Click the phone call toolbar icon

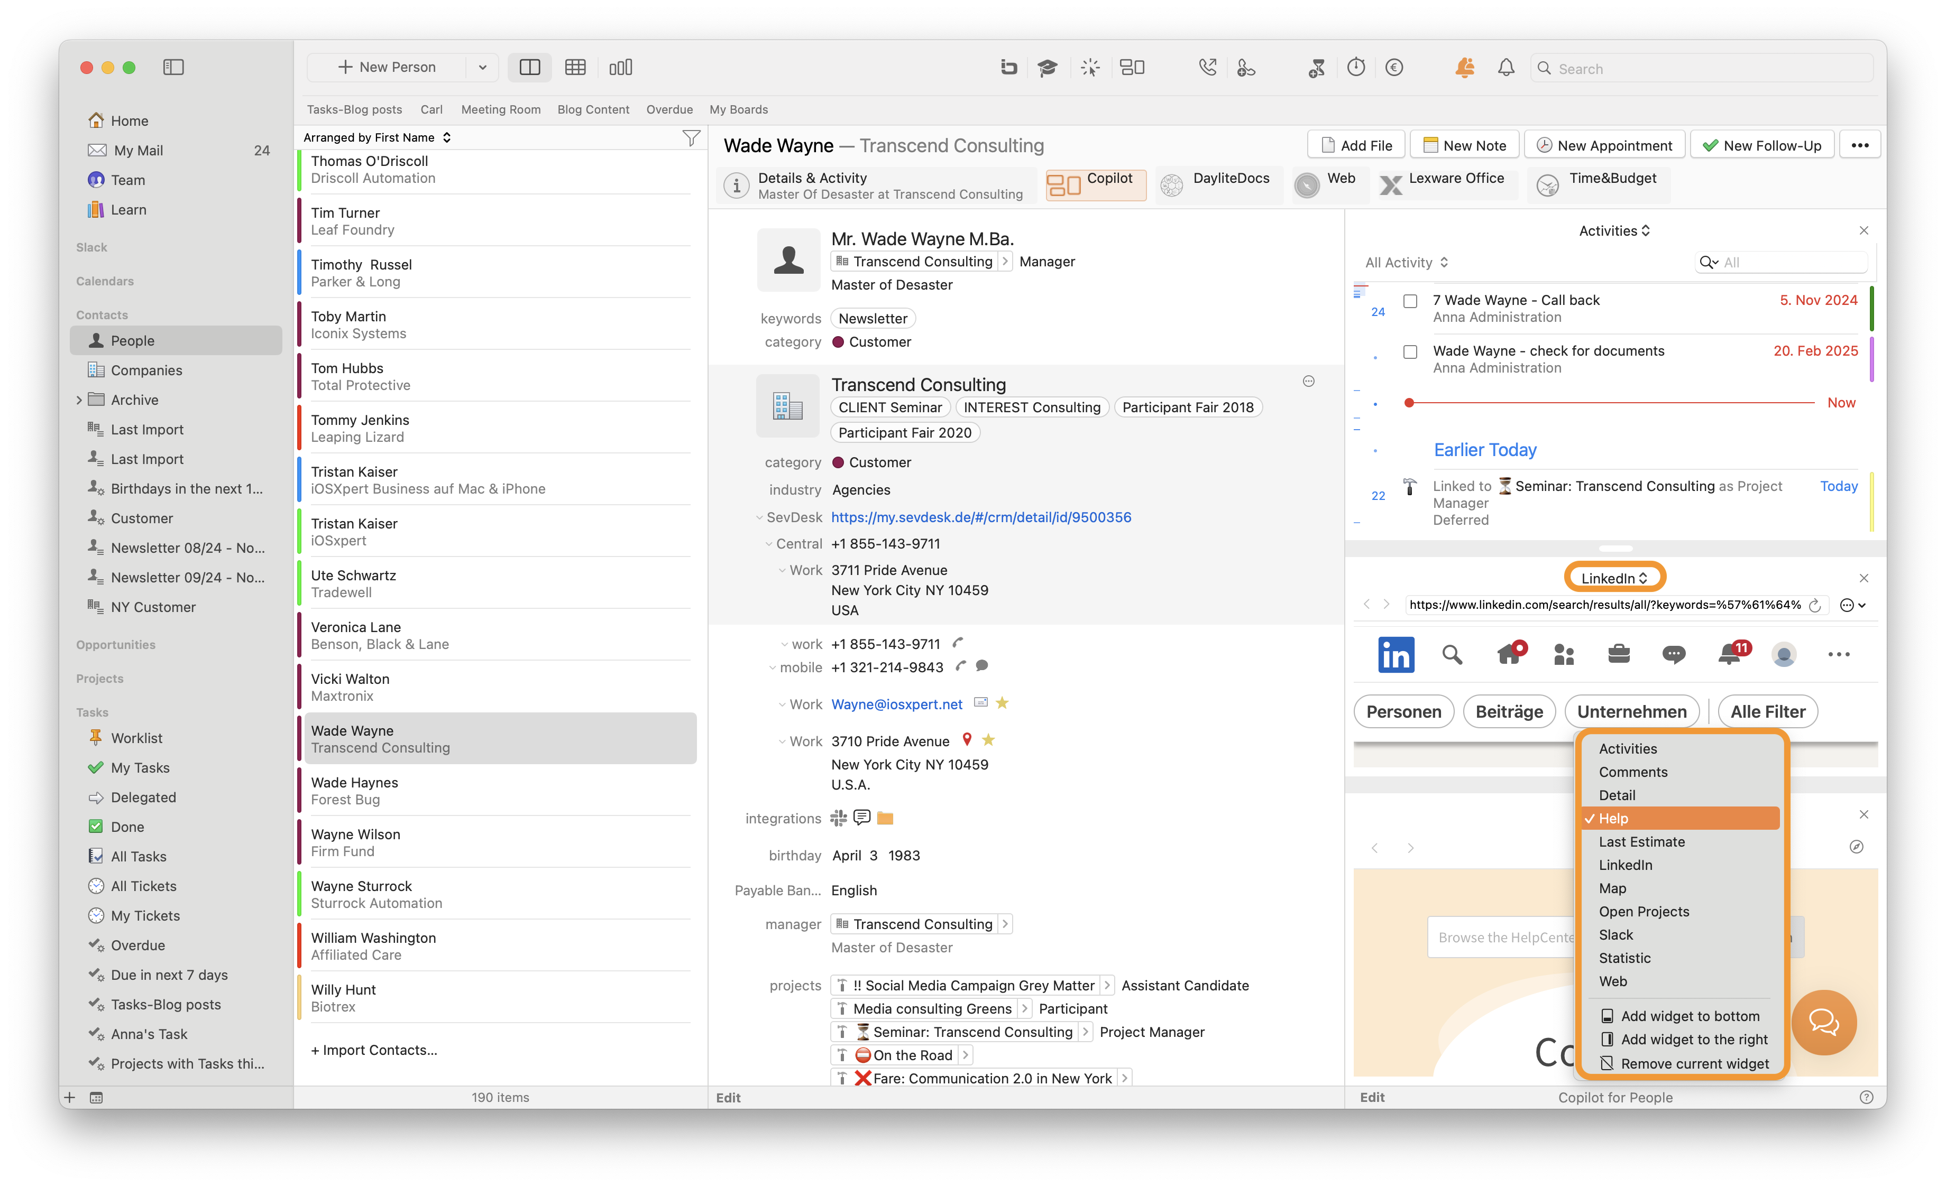(1207, 67)
